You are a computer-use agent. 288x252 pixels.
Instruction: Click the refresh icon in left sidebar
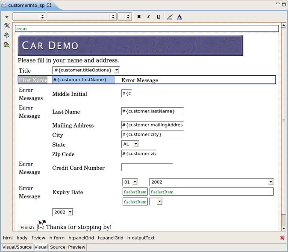7,35
